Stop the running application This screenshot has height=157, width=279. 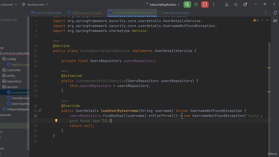click(205, 4)
